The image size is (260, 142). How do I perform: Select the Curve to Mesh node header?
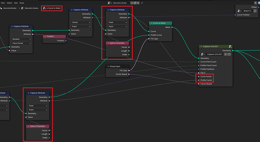(x=161, y=23)
